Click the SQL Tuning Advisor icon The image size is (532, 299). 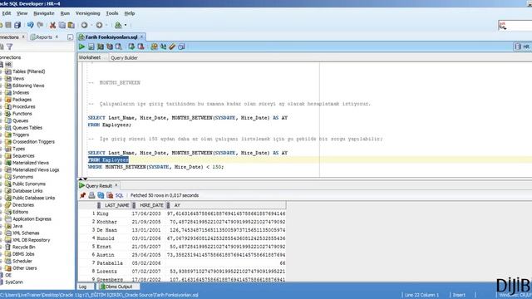[118, 47]
